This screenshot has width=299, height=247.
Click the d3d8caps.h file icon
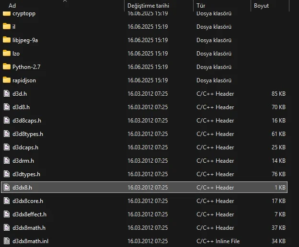coord(7,120)
